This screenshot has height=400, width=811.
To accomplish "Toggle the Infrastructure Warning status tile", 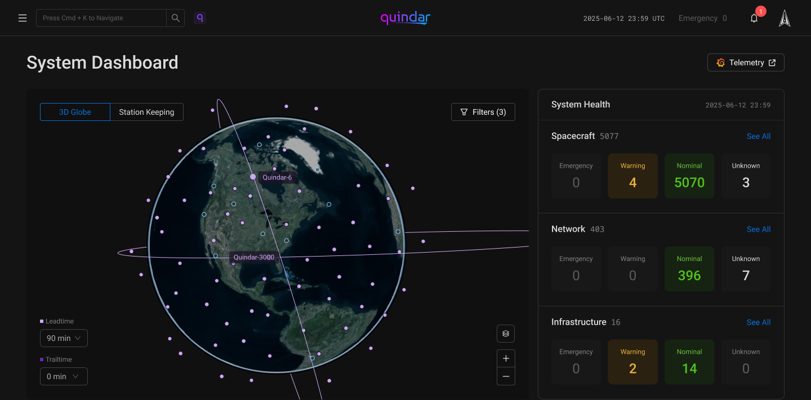I will [632, 362].
